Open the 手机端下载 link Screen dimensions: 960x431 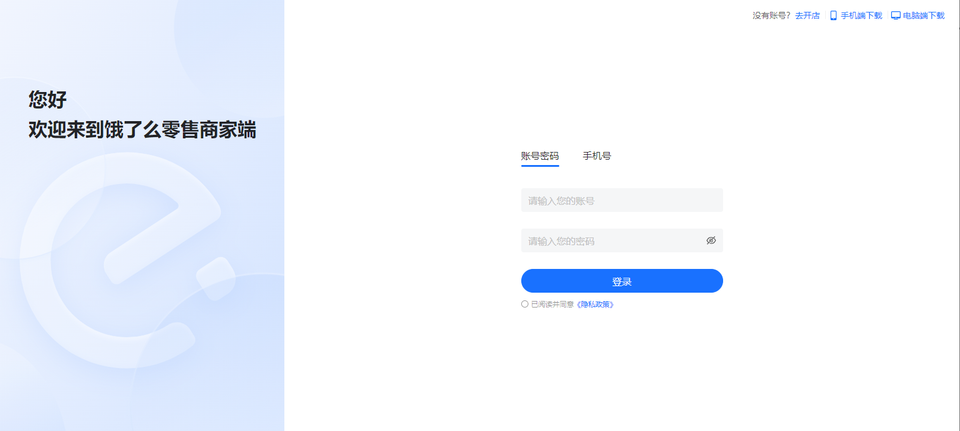point(861,15)
